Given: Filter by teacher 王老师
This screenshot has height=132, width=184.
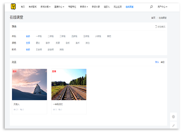Looking at the screenshot, I should tap(39, 50).
